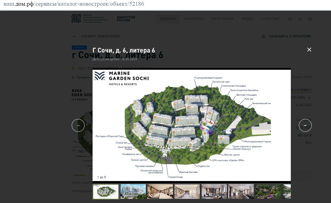Screen dimensions: 331x203
Task: Click the location pin icon beside Адрес
Action: [x=73, y=68]
